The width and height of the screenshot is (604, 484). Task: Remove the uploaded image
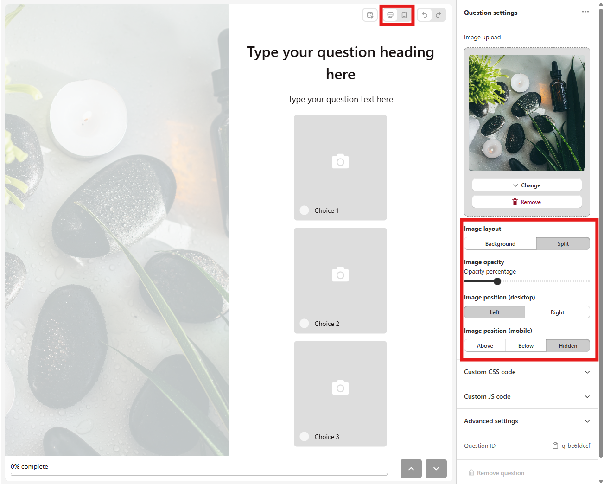click(527, 202)
